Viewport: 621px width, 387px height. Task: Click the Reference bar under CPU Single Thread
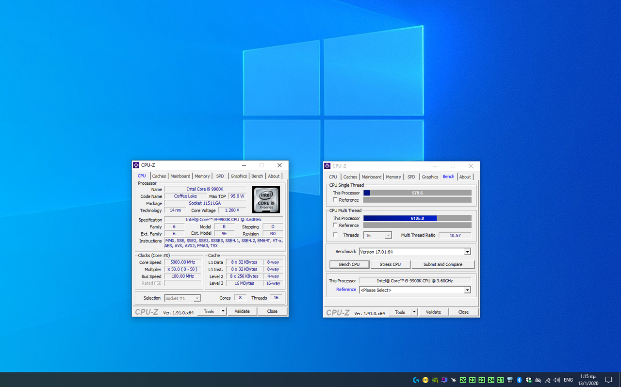(417, 200)
